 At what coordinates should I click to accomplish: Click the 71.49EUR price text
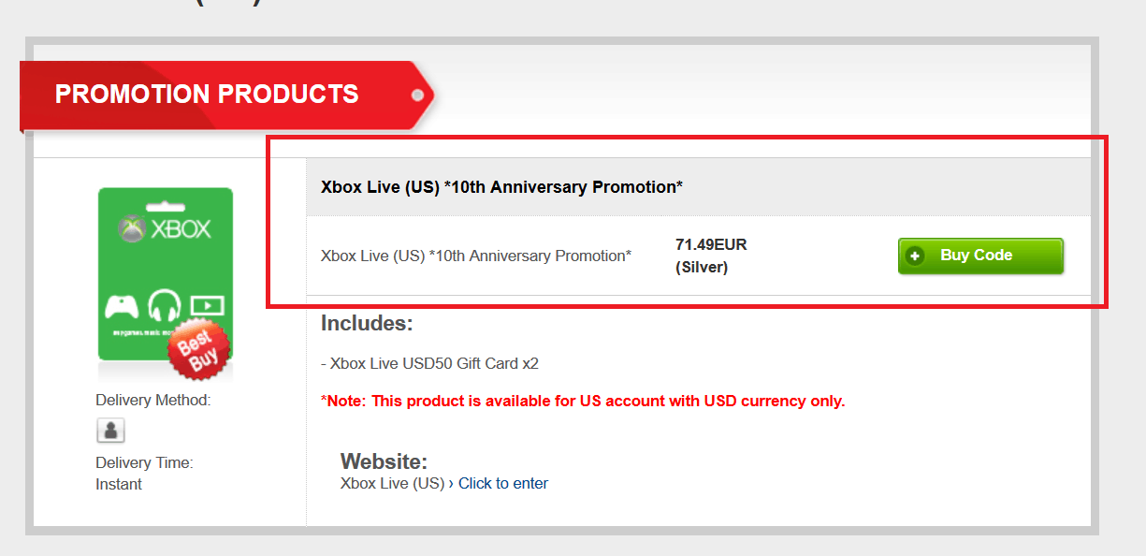tap(711, 245)
